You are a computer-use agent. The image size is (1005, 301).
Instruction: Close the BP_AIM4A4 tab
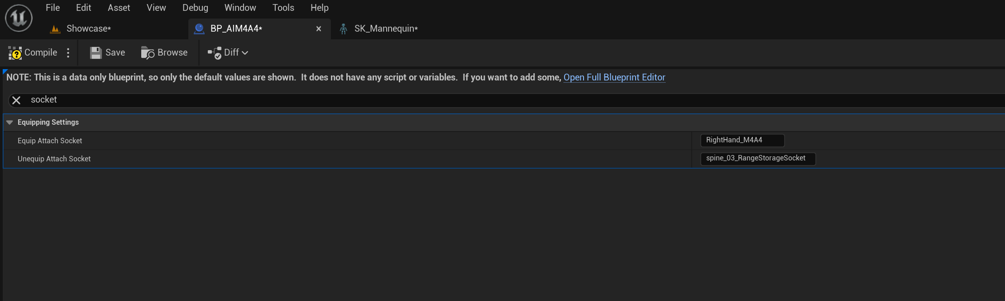319,29
